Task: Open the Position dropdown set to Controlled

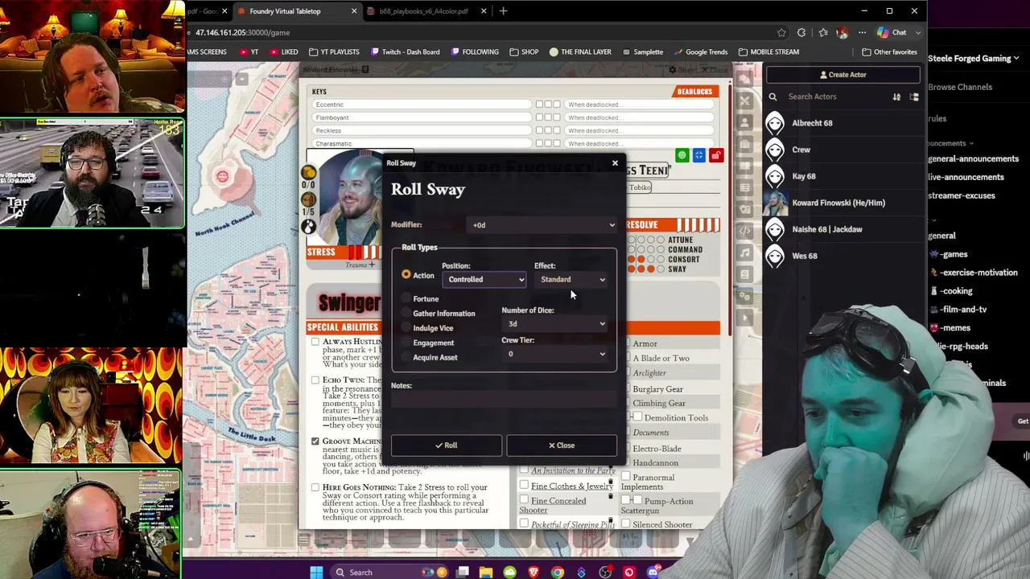Action: coord(484,280)
